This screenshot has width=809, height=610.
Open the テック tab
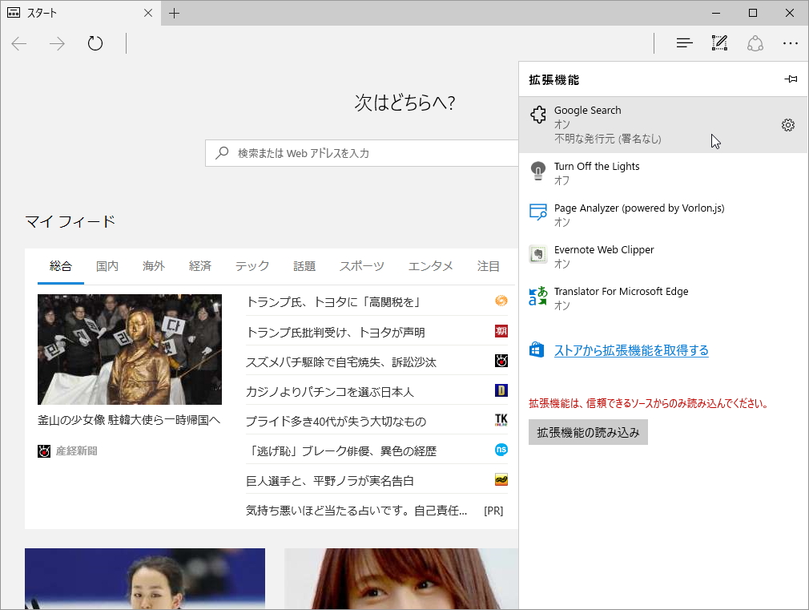pyautogui.click(x=252, y=266)
